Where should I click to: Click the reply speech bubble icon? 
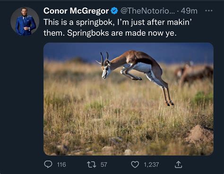[x=48, y=165]
